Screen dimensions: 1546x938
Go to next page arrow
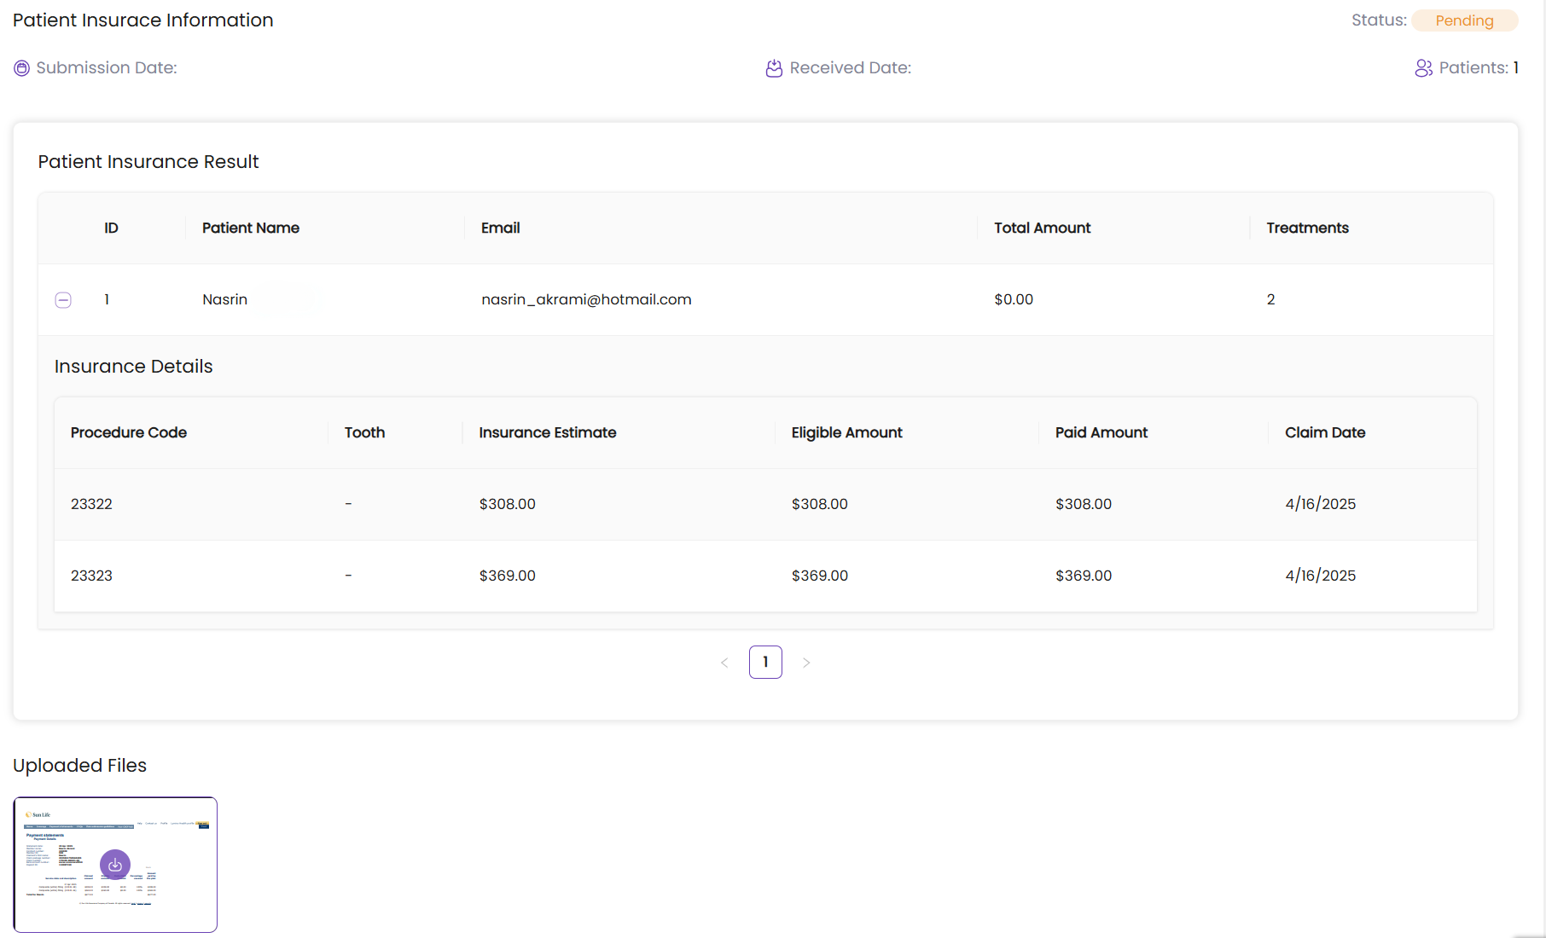click(806, 663)
